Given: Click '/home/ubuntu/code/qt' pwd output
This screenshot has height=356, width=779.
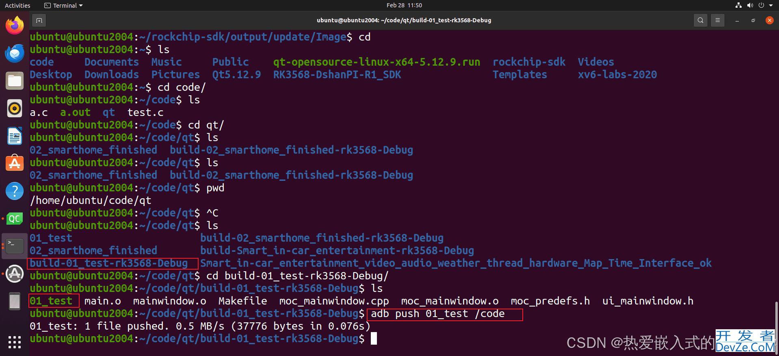Looking at the screenshot, I should (x=91, y=200).
